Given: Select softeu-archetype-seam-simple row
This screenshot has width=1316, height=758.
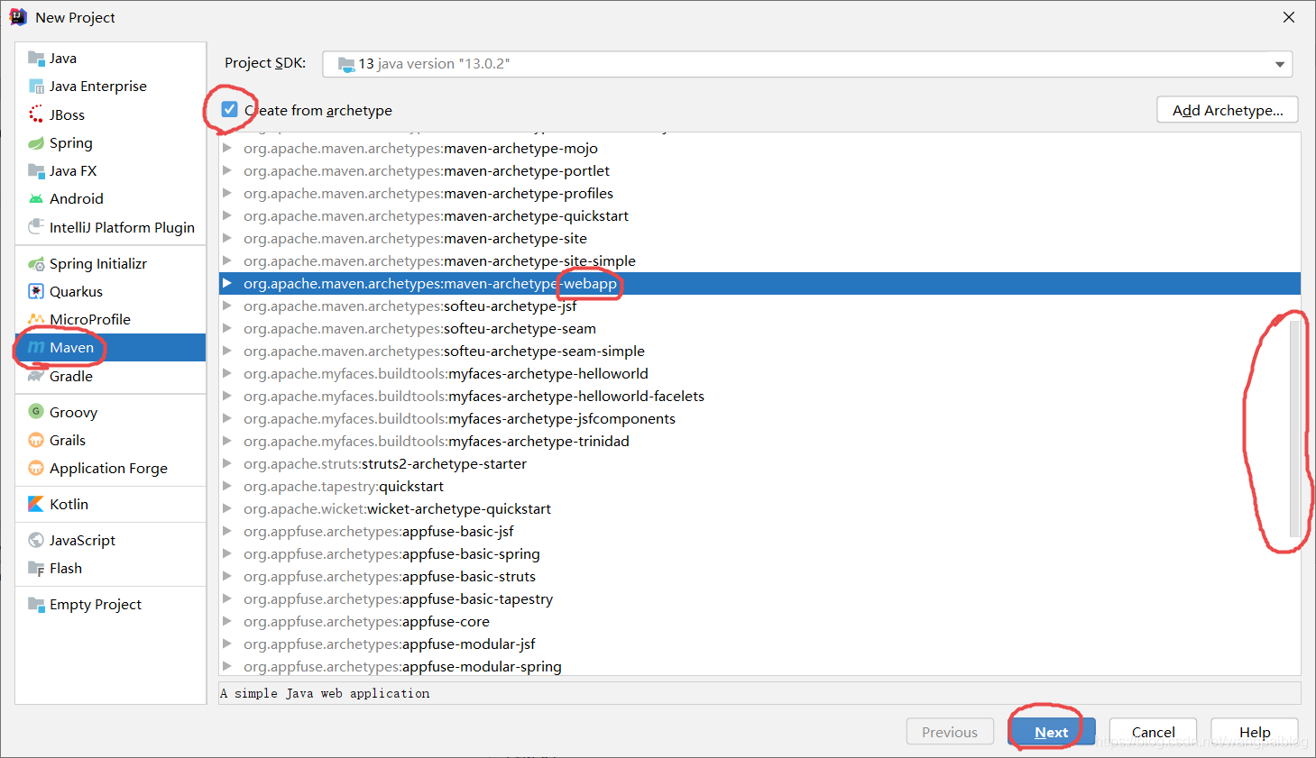Looking at the screenshot, I should [759, 351].
